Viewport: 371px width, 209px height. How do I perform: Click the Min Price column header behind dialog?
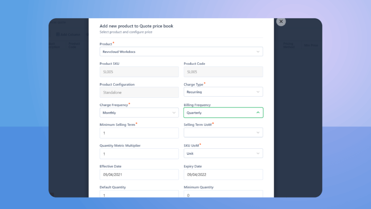pyautogui.click(x=311, y=45)
